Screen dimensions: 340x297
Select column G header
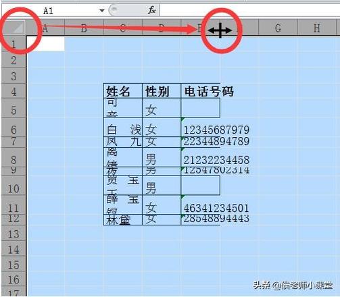[278, 28]
